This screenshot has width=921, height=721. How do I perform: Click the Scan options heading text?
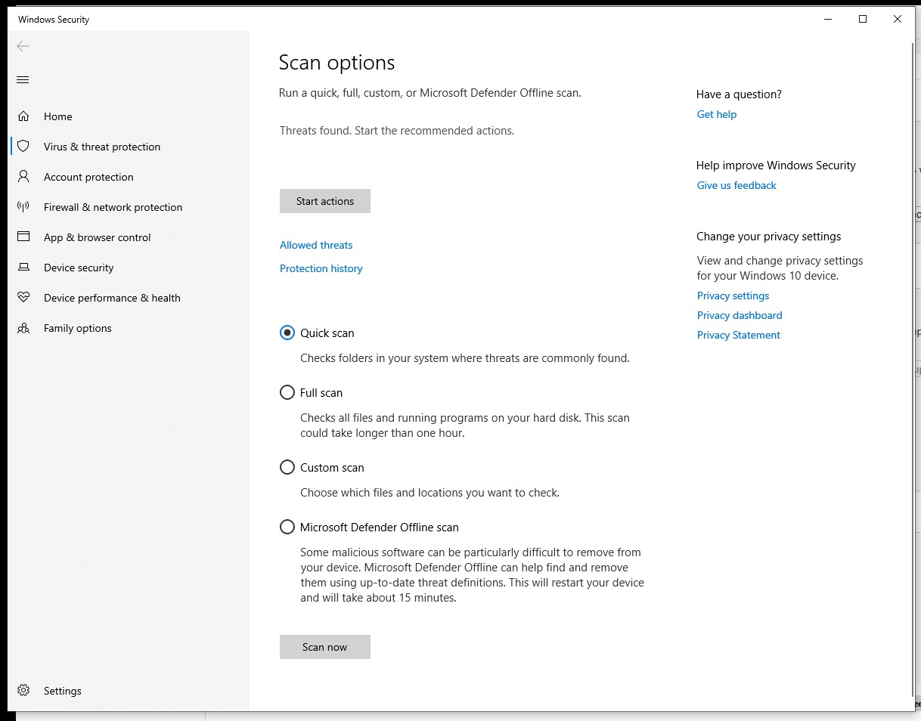pos(337,63)
